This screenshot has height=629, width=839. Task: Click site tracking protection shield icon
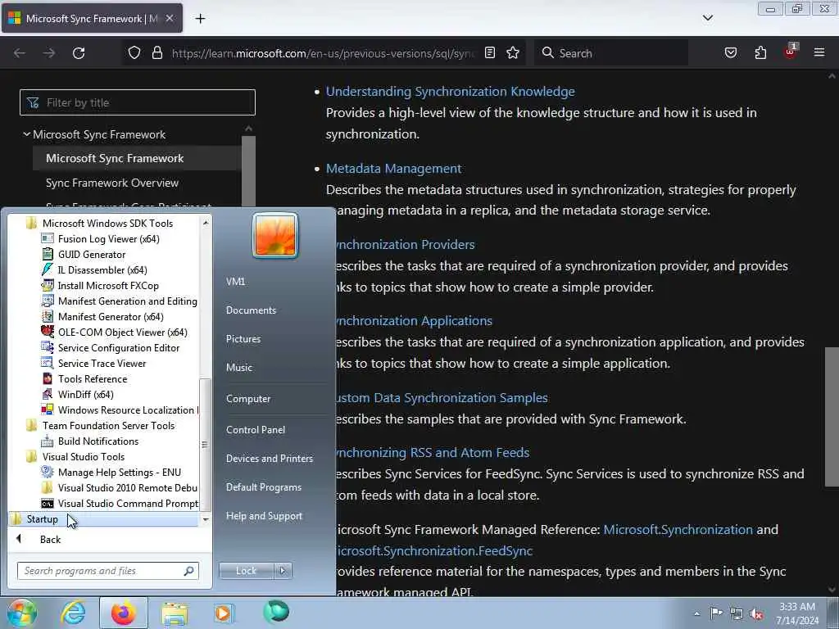[134, 53]
